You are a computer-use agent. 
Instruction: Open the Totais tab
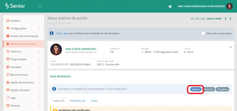click(x=94, y=101)
